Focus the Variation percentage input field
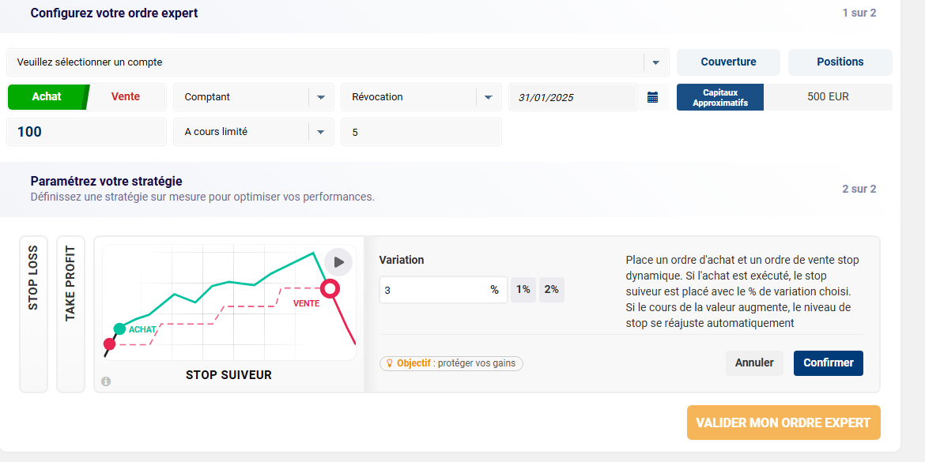The width and height of the screenshot is (925, 462). coord(433,290)
